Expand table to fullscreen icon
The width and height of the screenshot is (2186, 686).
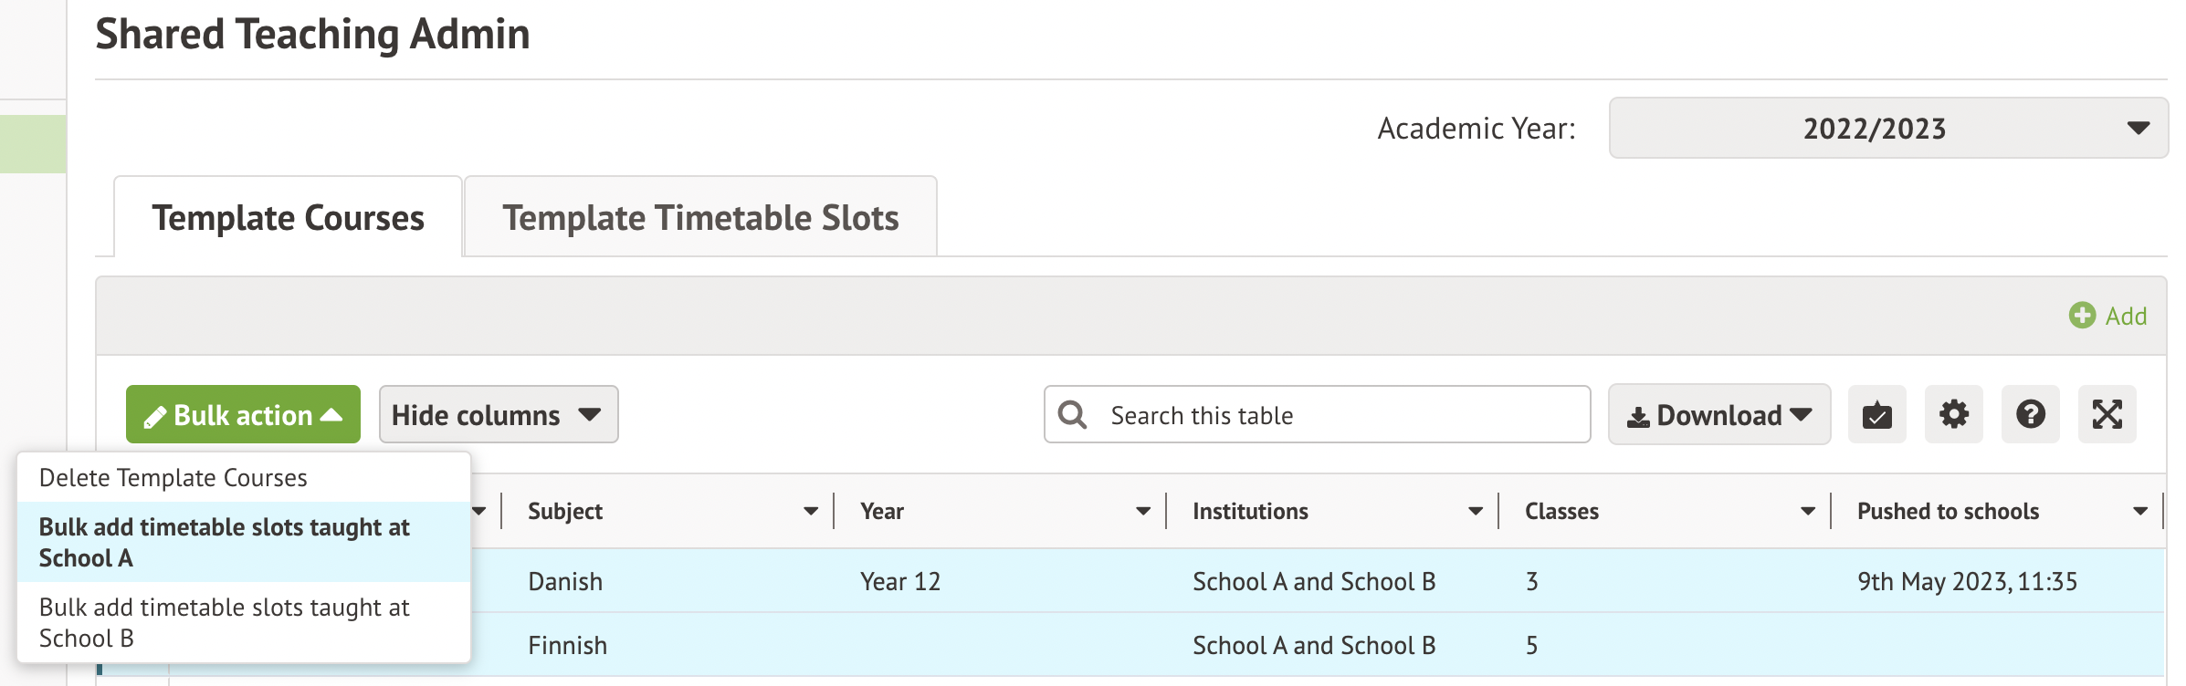pos(2107,415)
